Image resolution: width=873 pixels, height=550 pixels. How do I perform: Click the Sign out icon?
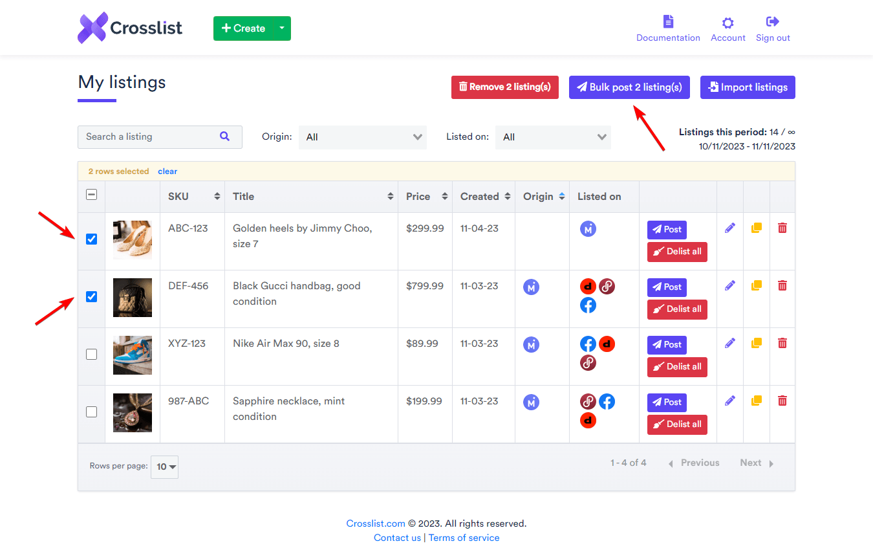point(773,22)
